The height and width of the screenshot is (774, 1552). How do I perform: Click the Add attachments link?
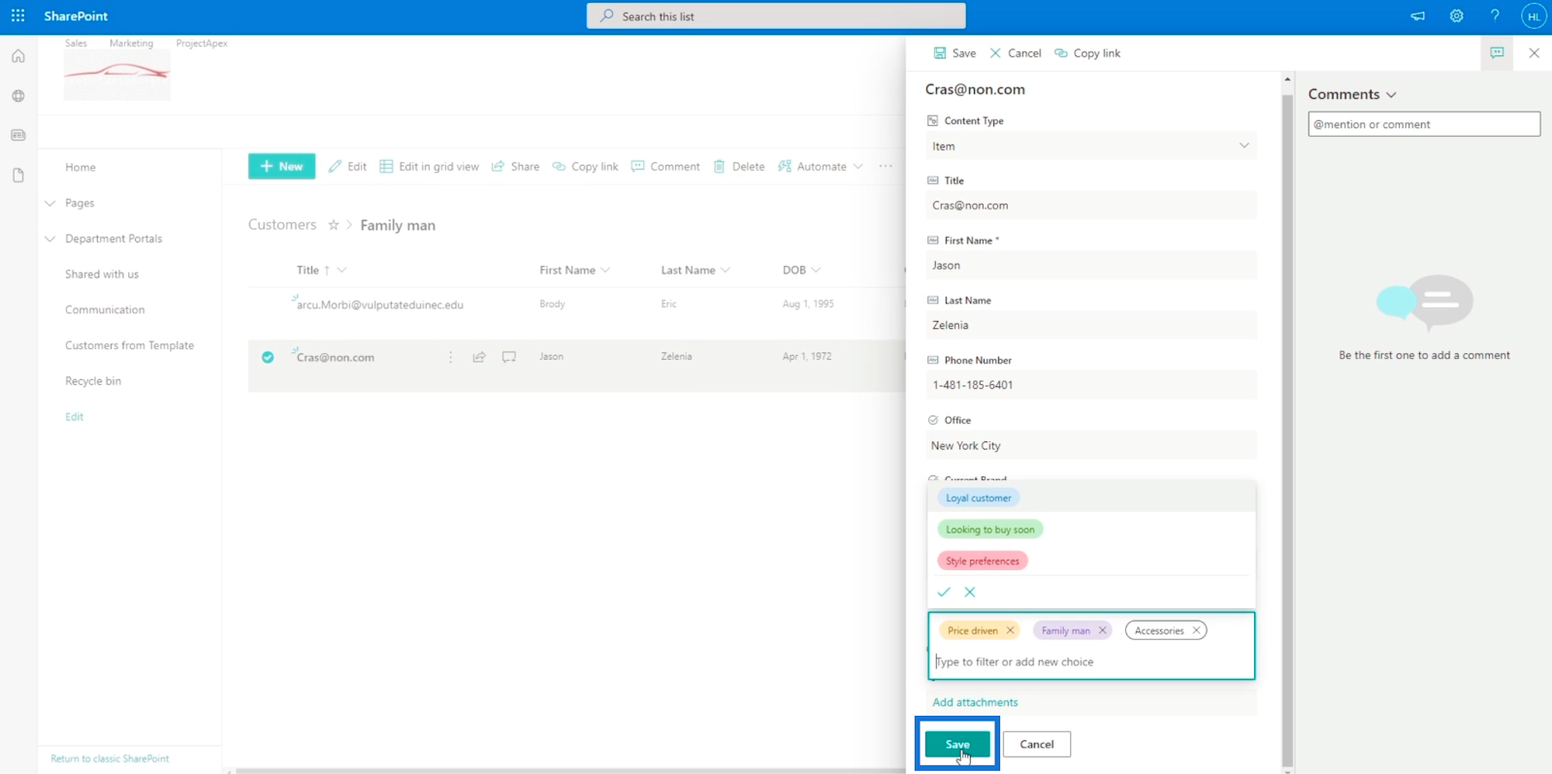pos(975,702)
